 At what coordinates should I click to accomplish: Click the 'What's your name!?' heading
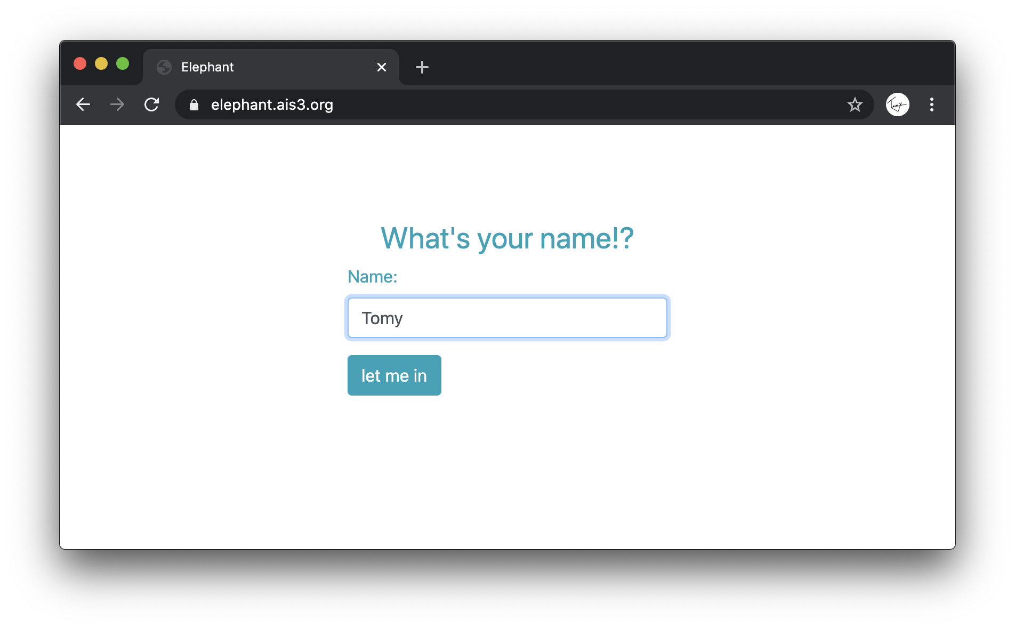pyautogui.click(x=507, y=238)
